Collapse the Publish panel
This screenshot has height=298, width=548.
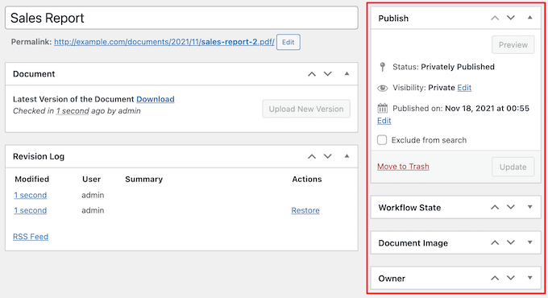pos(529,18)
